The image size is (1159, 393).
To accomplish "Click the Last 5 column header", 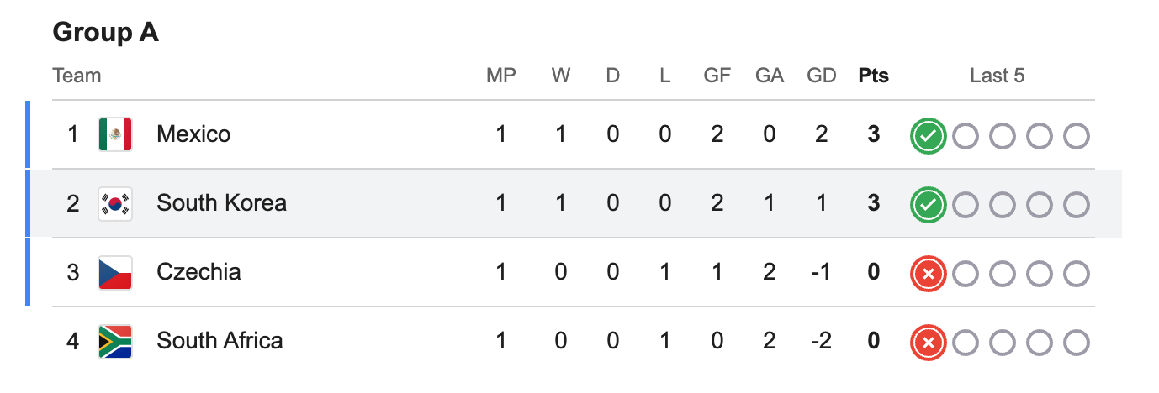I will coord(998,76).
